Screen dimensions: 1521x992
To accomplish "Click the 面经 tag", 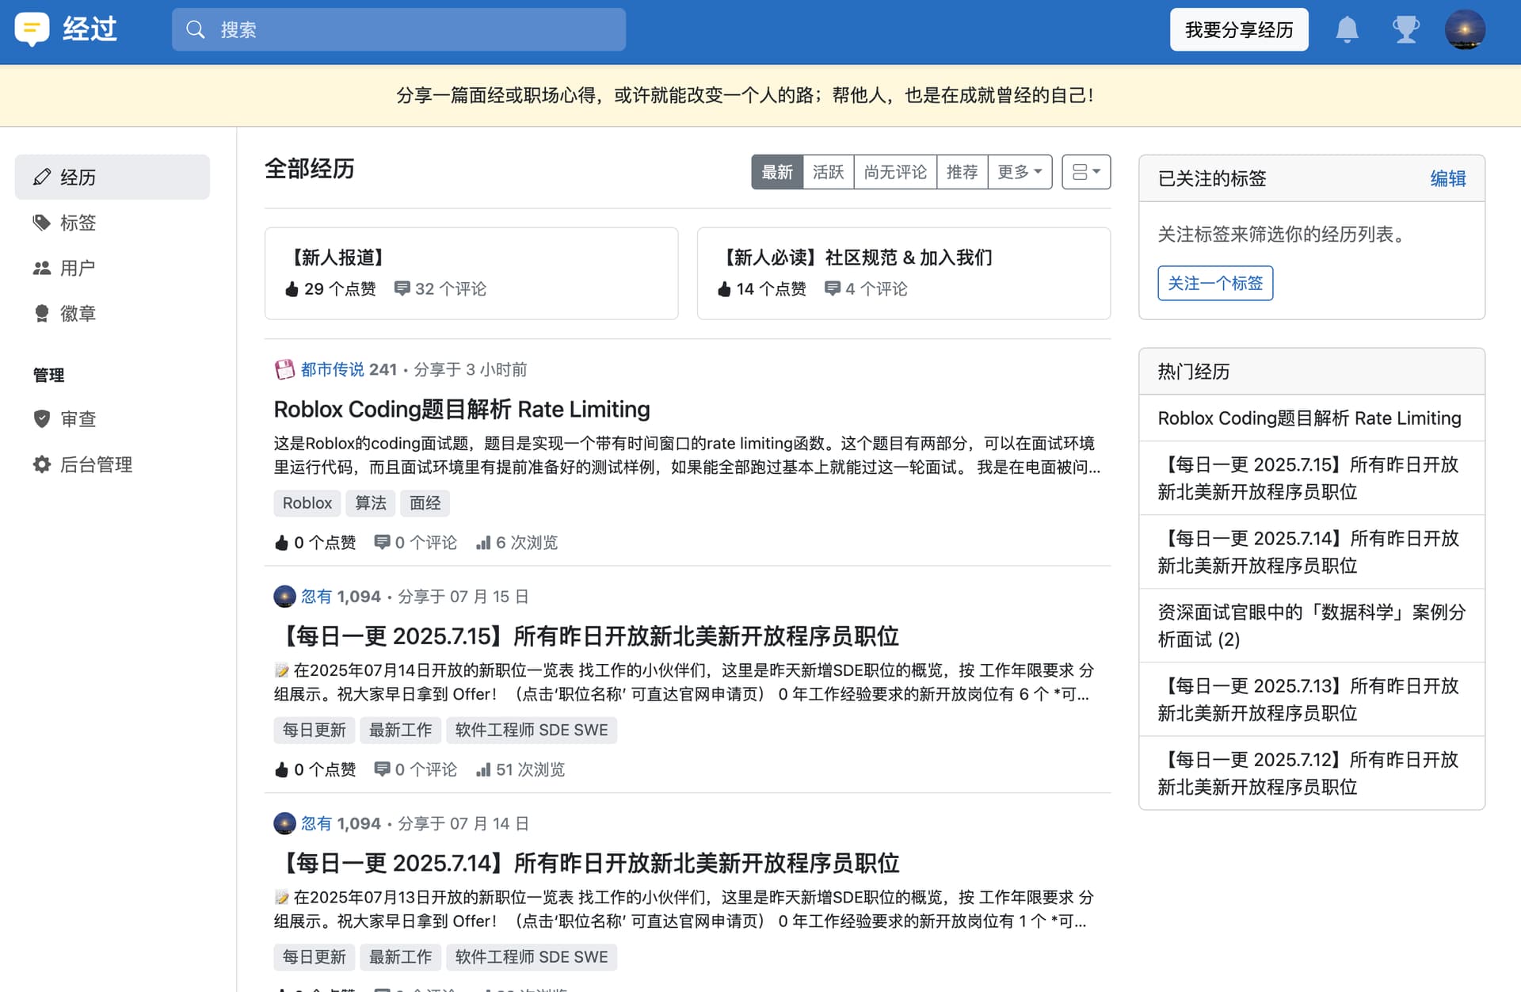I will (x=425, y=503).
